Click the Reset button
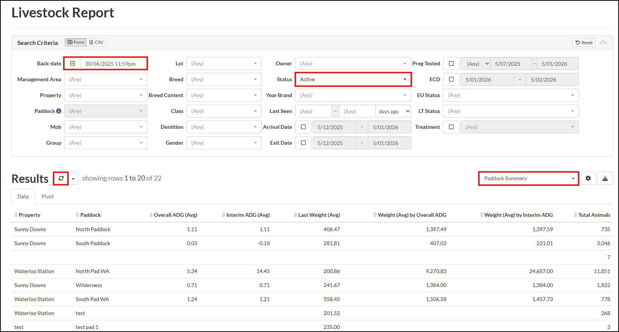The image size is (619, 332). pyautogui.click(x=584, y=43)
